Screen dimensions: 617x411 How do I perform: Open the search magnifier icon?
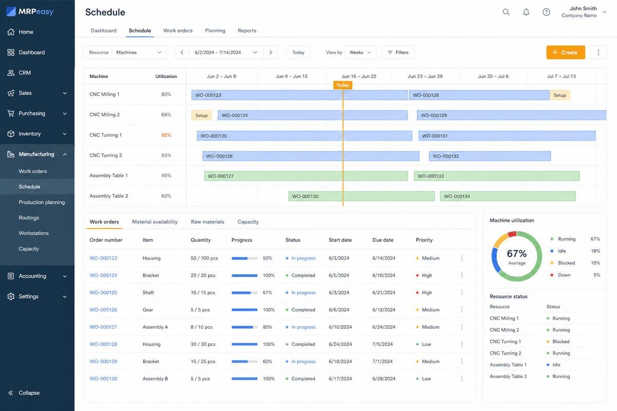506,12
